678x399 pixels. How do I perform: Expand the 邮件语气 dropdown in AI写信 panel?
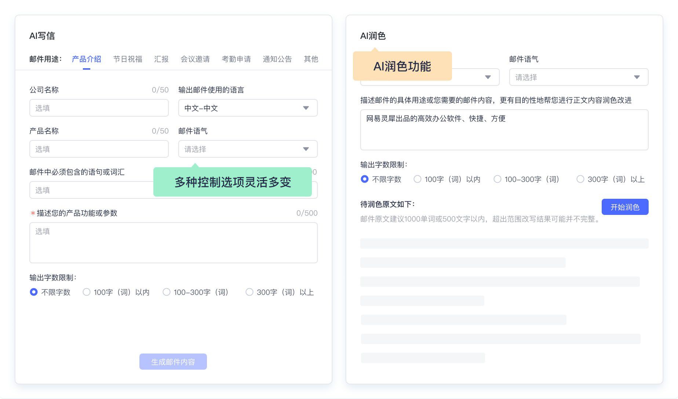click(x=248, y=149)
